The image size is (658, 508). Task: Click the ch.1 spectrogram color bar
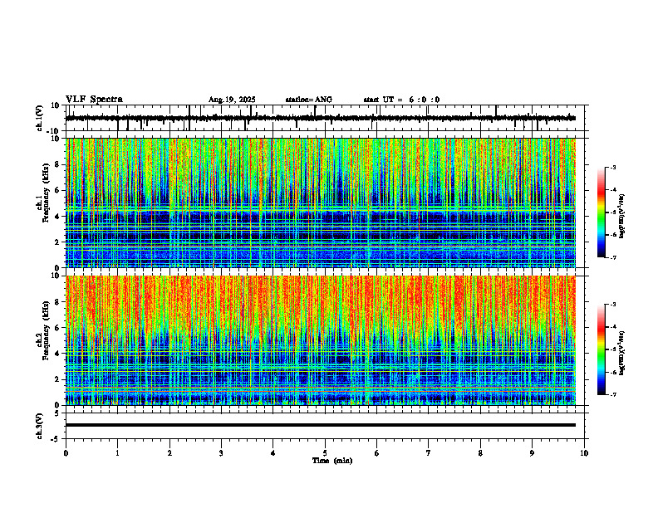[x=601, y=212]
